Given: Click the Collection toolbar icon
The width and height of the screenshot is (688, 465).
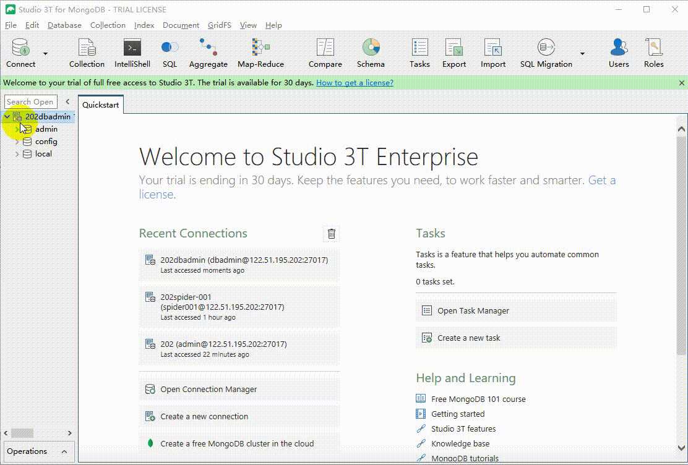Looking at the screenshot, I should point(87,53).
